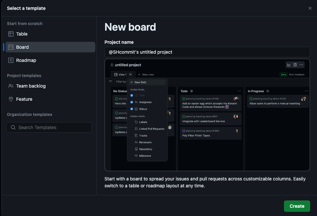The width and height of the screenshot is (317, 216).
Task: Click the Milestone signpost icon
Action: 136,156
